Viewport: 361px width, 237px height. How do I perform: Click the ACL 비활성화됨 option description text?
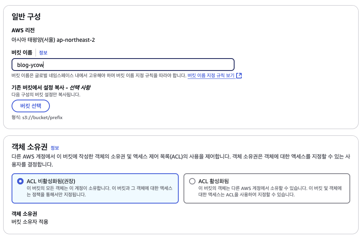[99, 191]
